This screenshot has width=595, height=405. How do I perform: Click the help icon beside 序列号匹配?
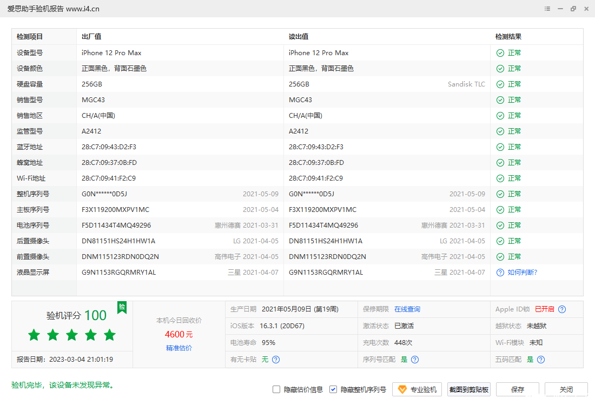coord(415,360)
